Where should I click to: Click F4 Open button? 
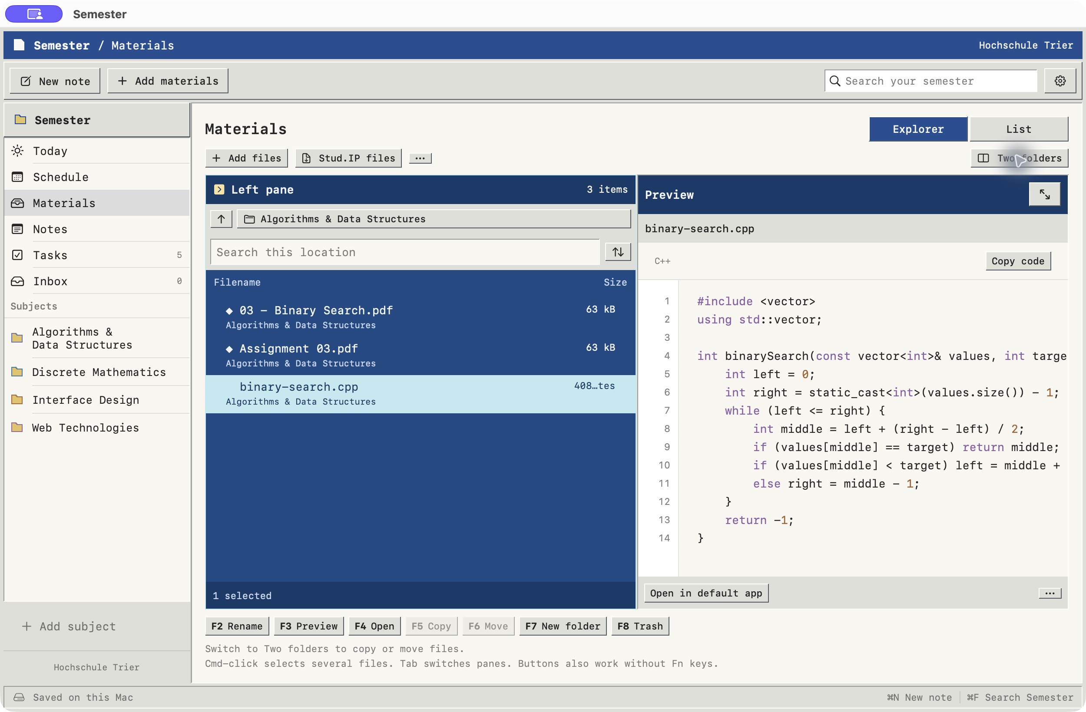click(x=374, y=626)
